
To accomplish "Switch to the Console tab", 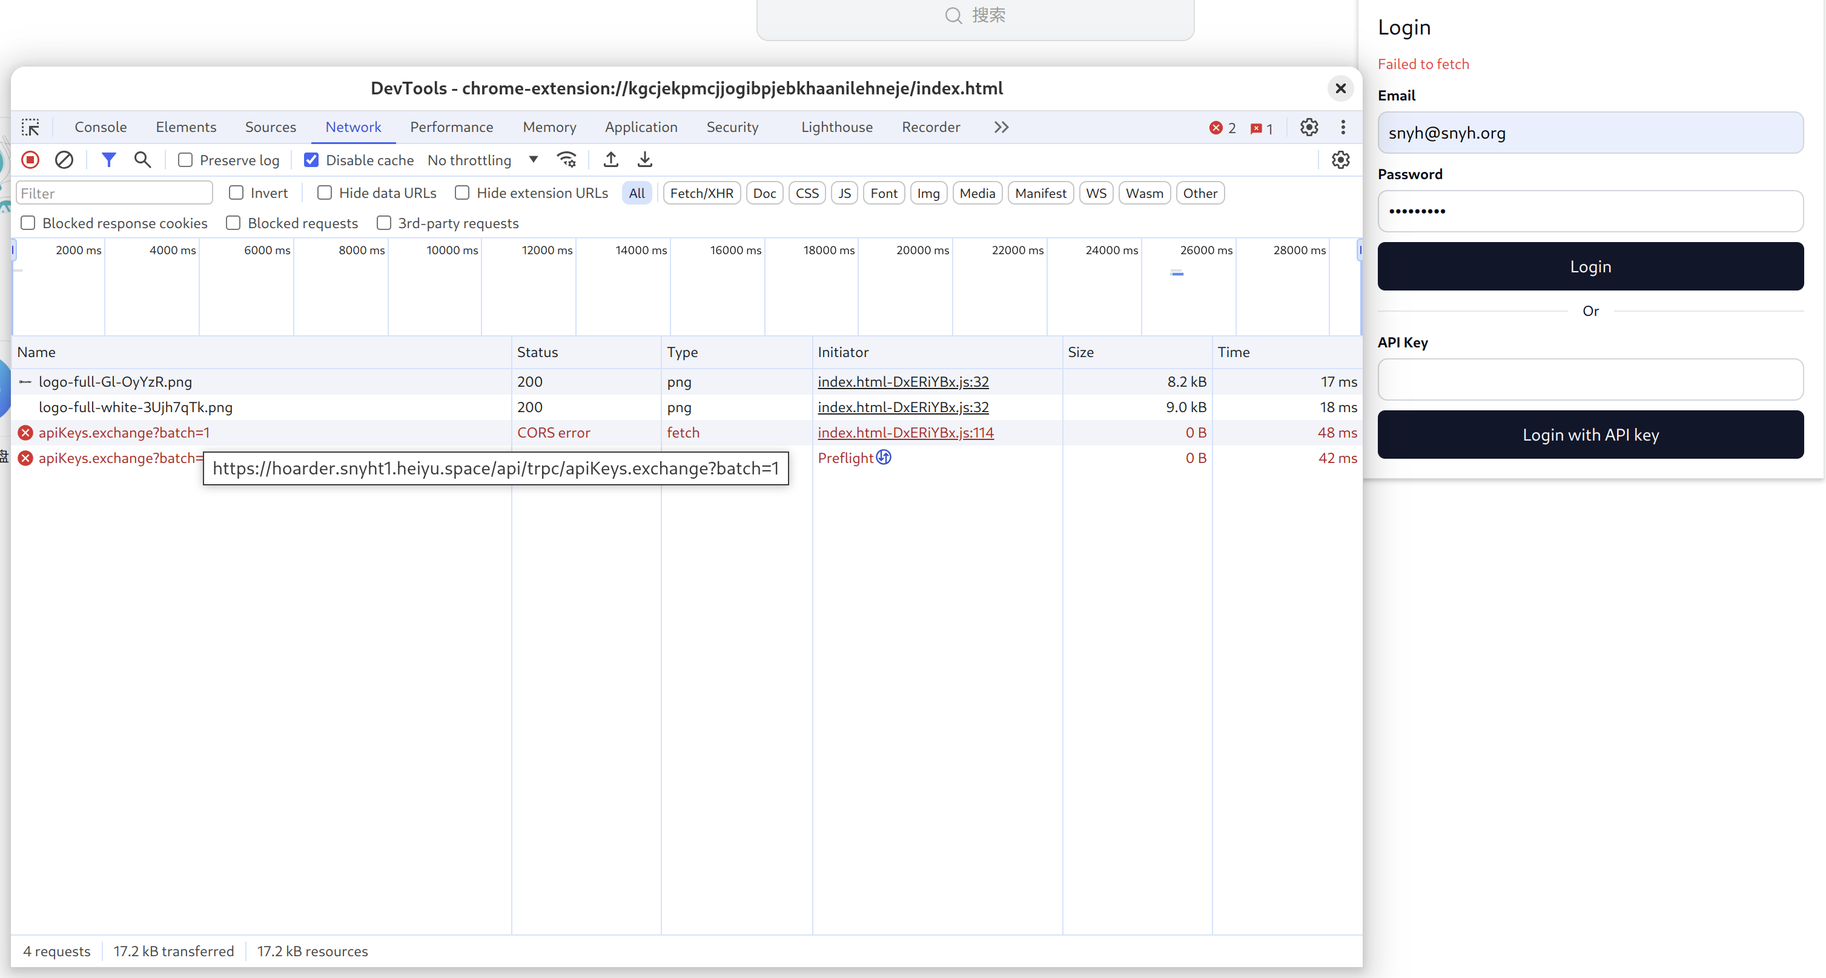I will point(101,128).
